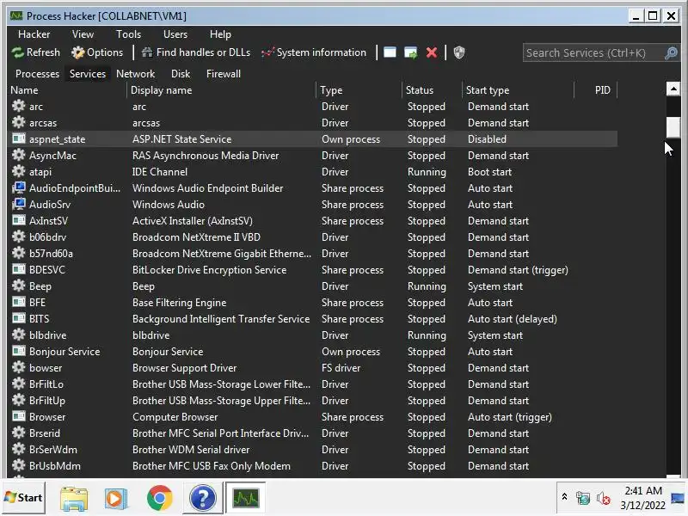Show hidden tray icons arrow
This screenshot has width=688, height=516.
564,497
